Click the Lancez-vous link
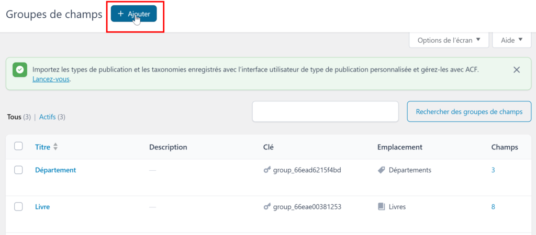The width and height of the screenshot is (536, 235). click(x=51, y=79)
